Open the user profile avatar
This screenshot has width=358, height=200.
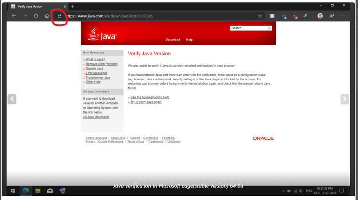(x=320, y=16)
